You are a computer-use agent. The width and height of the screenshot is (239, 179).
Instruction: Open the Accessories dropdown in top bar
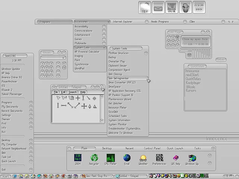coord(92,22)
